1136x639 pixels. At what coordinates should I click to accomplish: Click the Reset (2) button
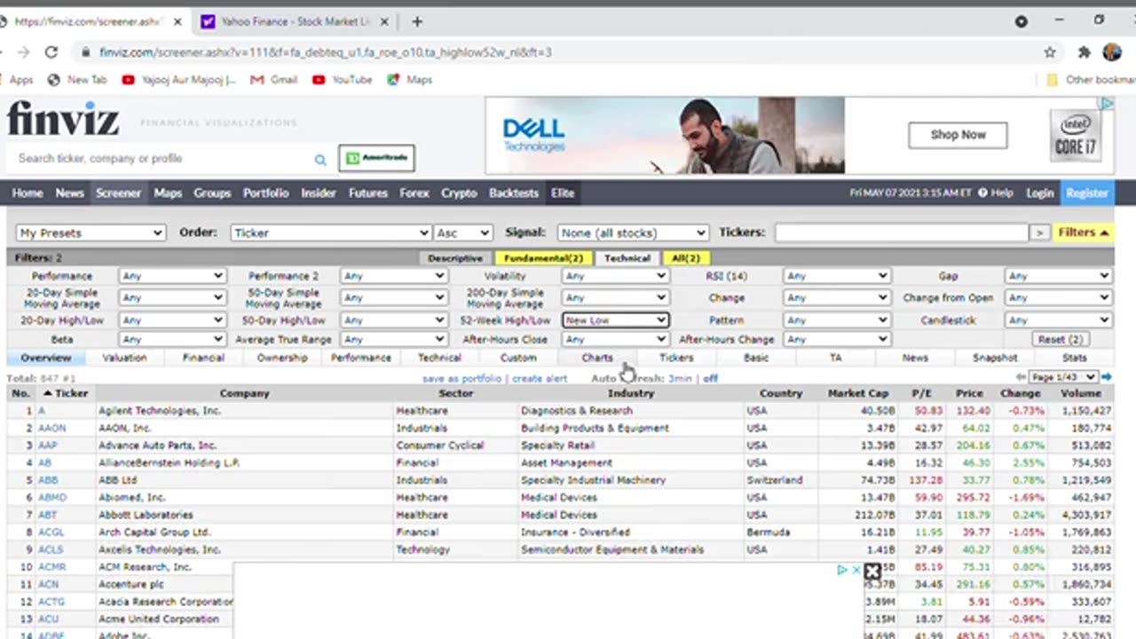1060,339
